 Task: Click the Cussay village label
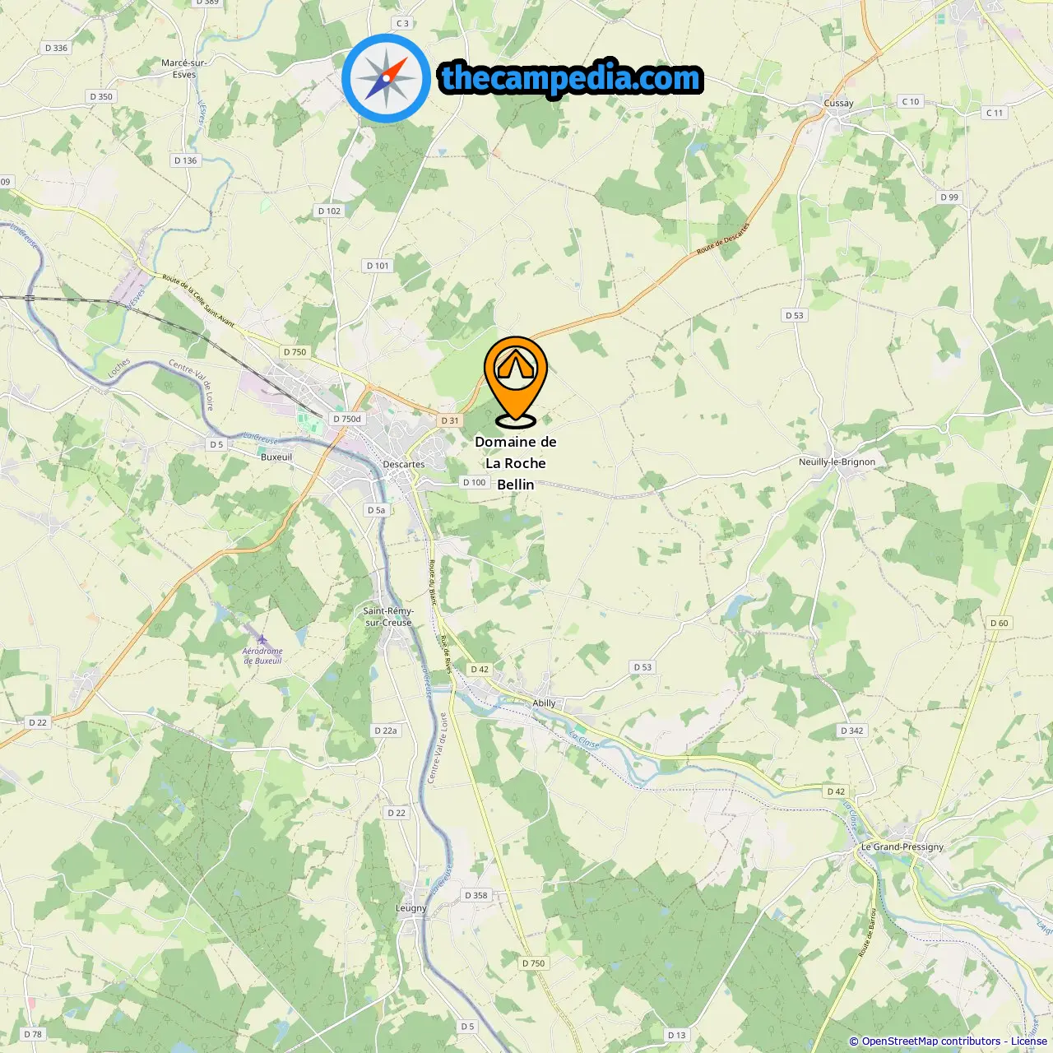coord(839,103)
